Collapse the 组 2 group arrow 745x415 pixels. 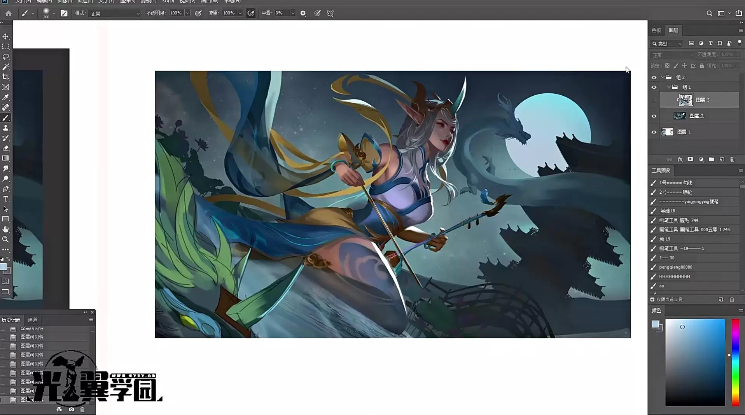pos(663,77)
